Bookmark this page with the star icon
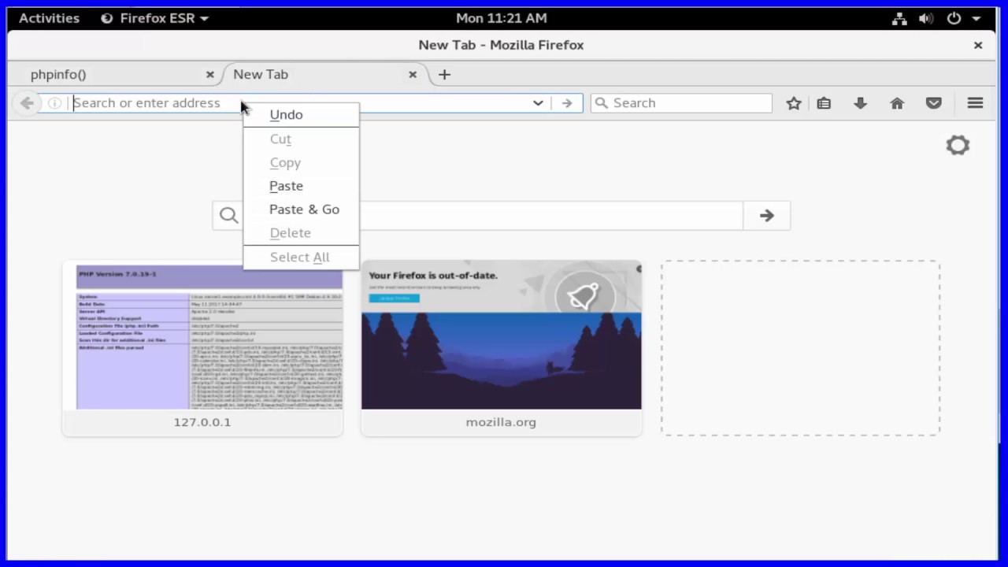The image size is (1008, 567). 794,103
